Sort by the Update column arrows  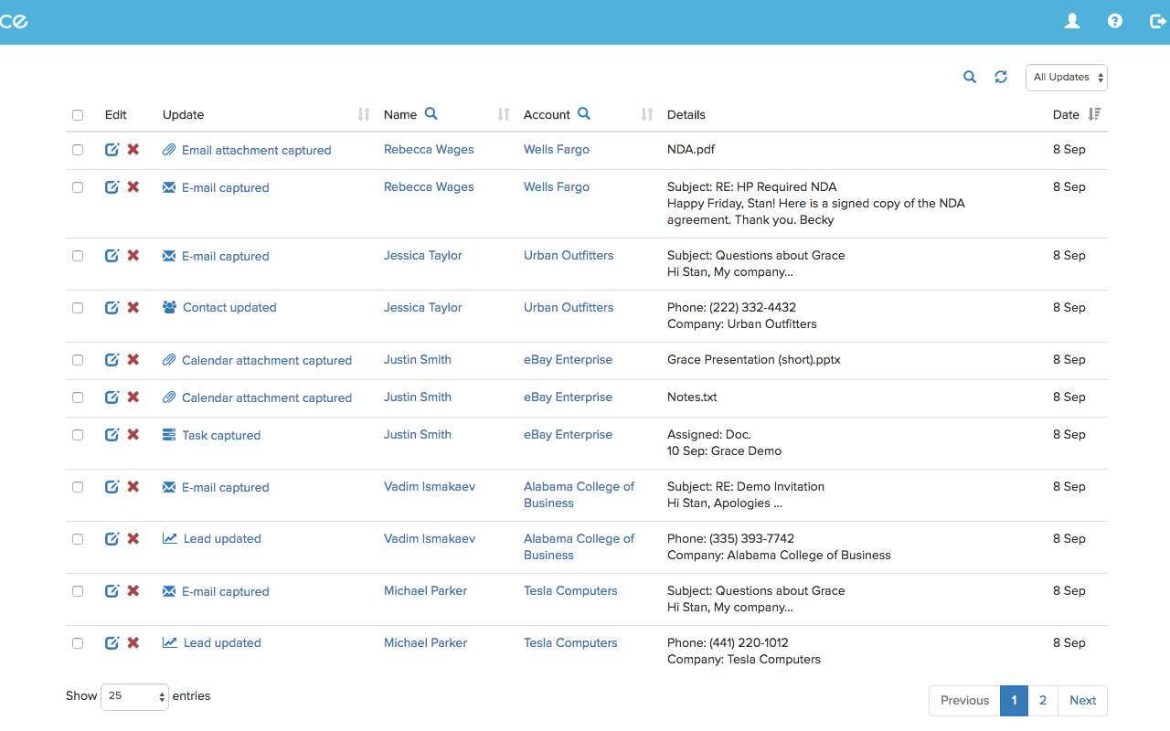click(364, 114)
